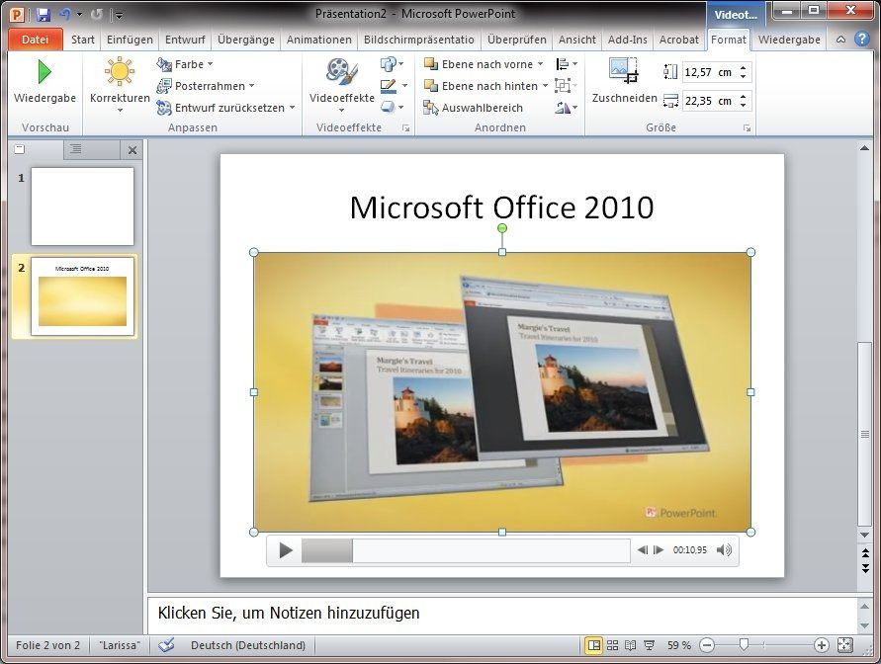Click the Videoeffekte film reel icon
The width and height of the screenshot is (881, 664).
point(341,72)
